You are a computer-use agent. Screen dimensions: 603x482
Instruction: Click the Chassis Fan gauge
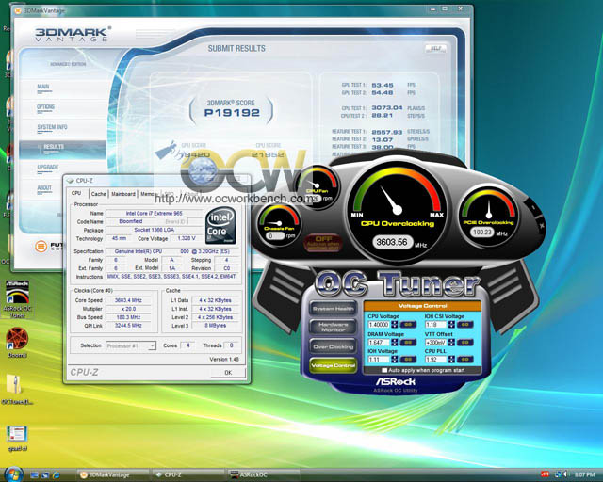tap(279, 225)
